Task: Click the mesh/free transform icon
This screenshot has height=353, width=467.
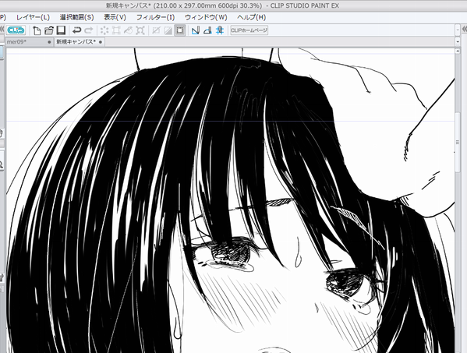Action: 140,30
